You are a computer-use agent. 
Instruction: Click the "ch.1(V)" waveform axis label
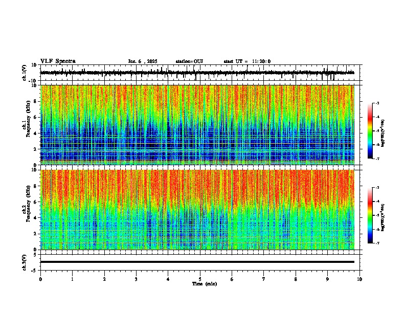24,73
